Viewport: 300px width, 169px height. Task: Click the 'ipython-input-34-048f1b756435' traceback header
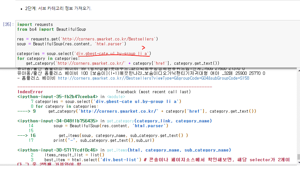click(58, 121)
